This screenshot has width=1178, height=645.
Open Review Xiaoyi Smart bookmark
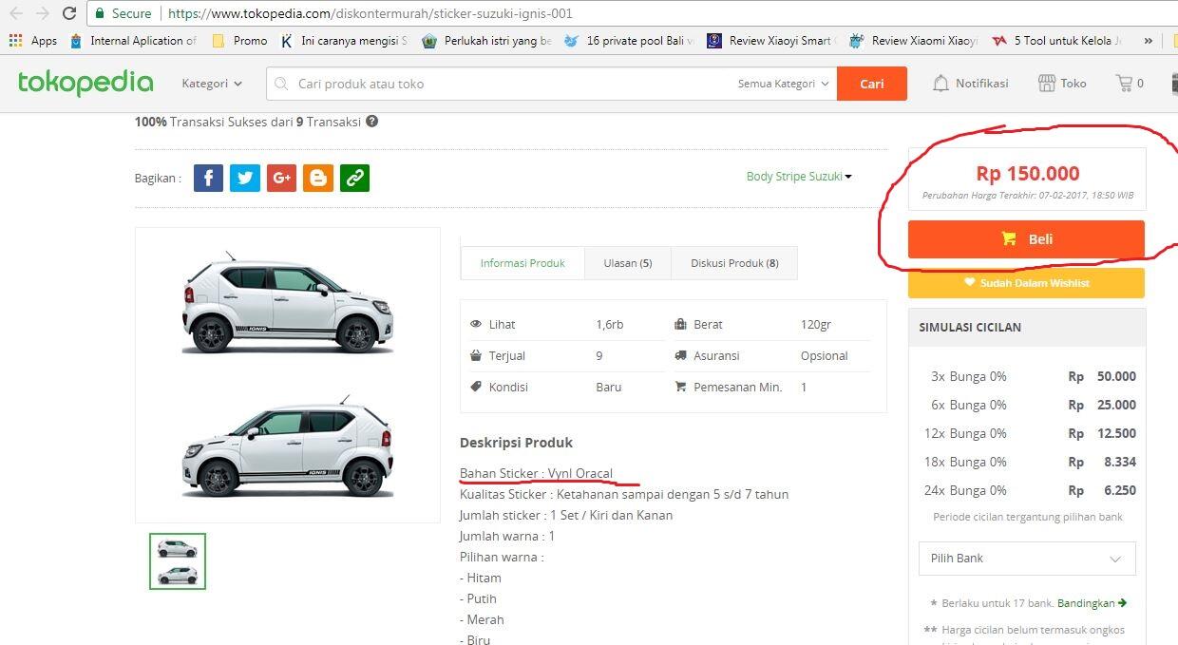click(770, 41)
